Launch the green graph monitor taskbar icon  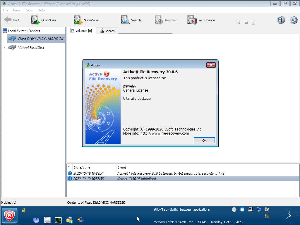[x=58, y=220]
